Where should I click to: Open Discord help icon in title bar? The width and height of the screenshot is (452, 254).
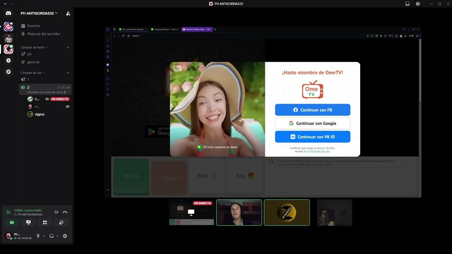tap(418, 4)
